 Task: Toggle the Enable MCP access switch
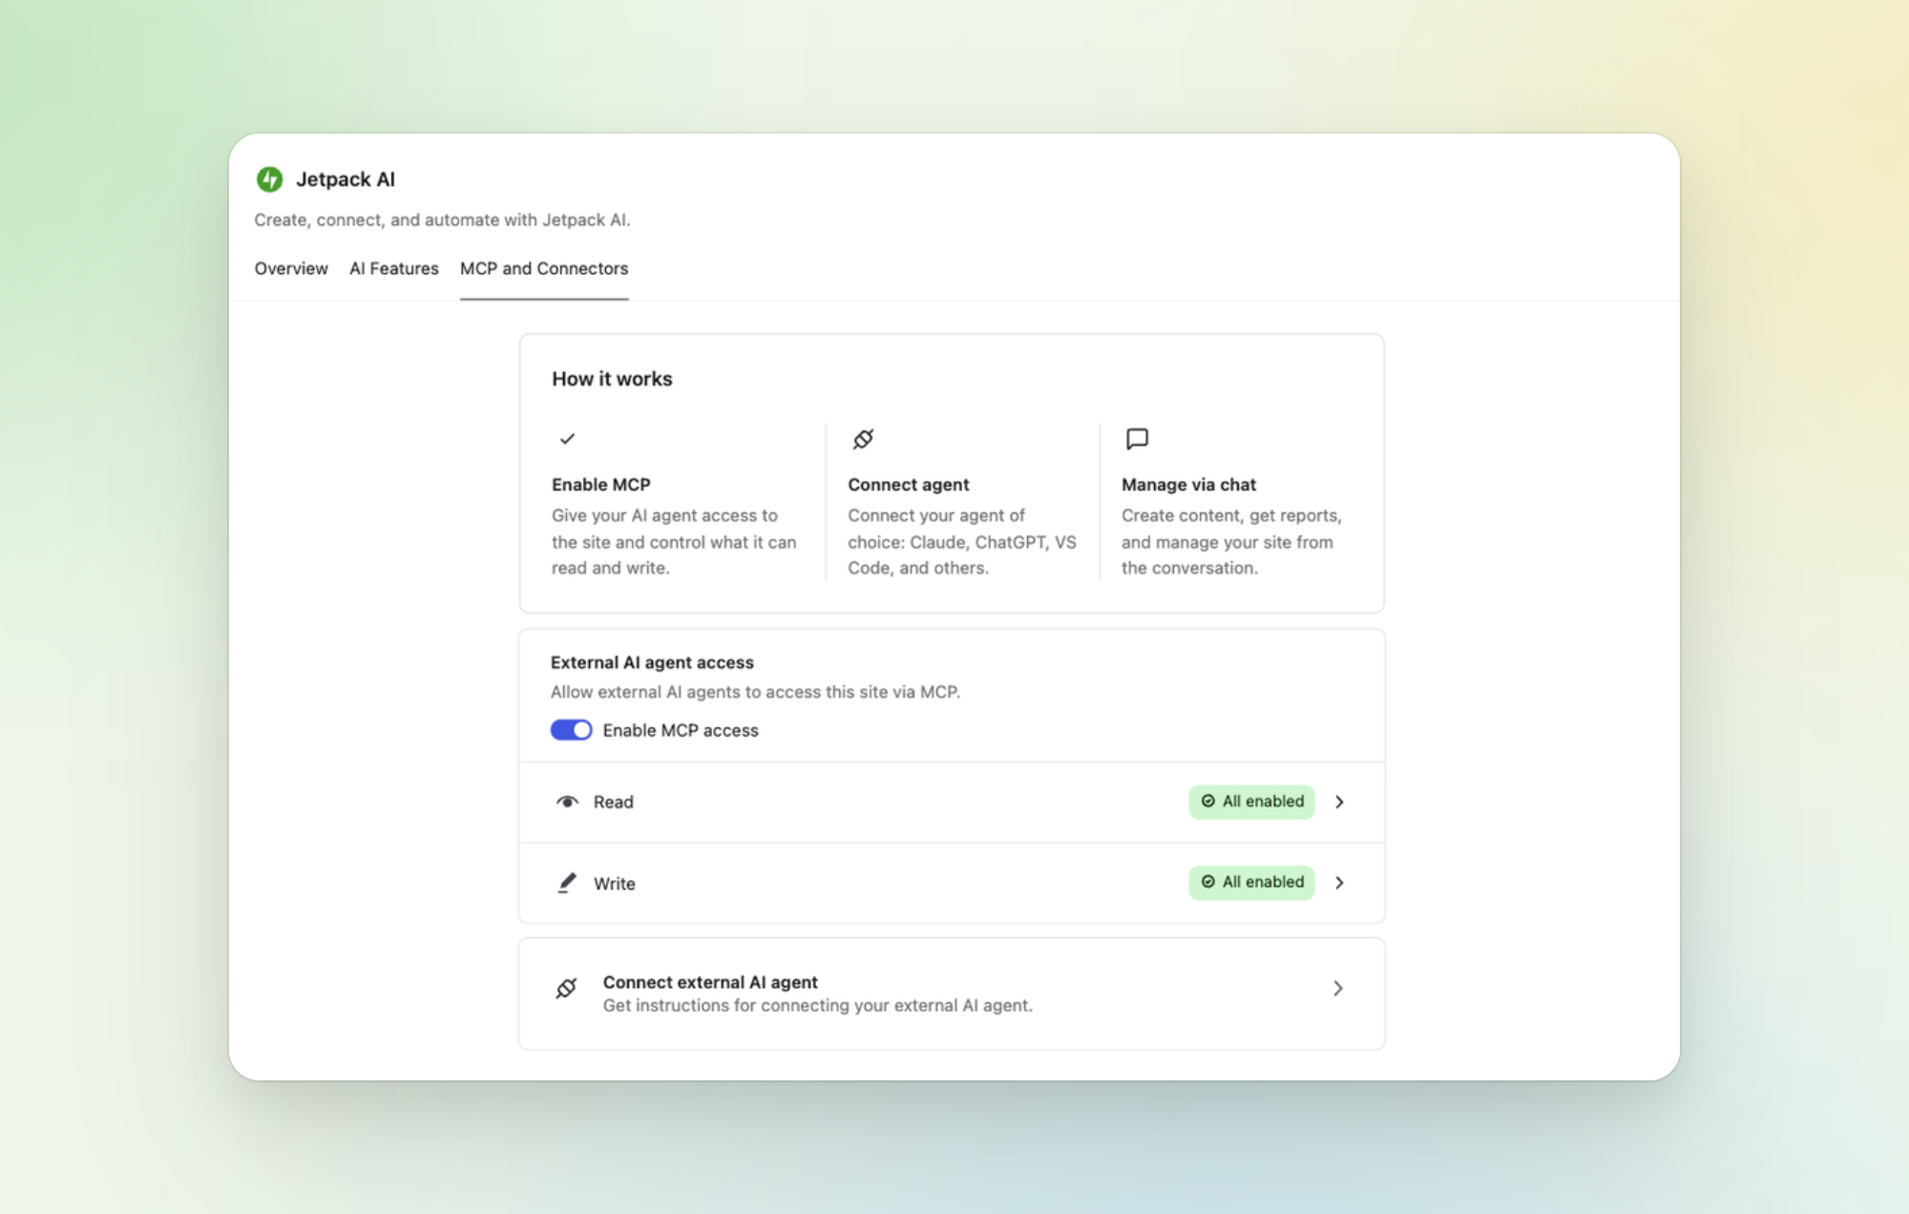pos(571,730)
